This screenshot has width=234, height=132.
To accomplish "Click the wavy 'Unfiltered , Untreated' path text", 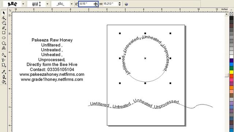I will point(110,105).
